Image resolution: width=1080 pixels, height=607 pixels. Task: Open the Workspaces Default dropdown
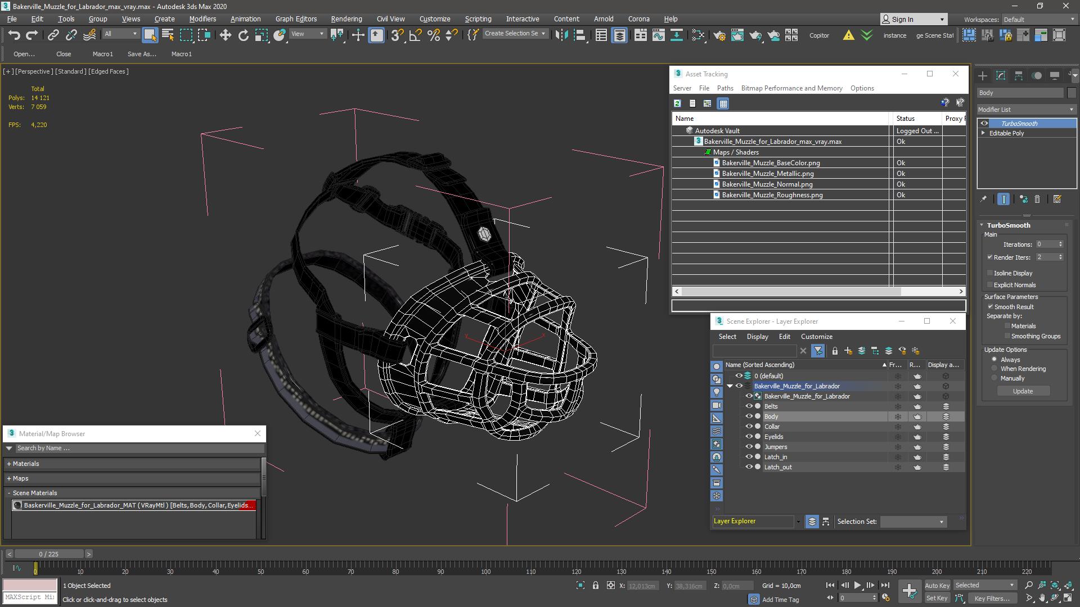[1038, 20]
